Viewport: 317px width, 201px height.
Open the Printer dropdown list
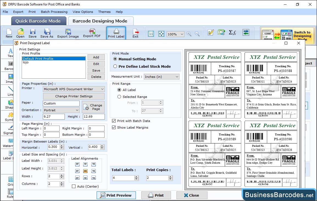[74, 89]
